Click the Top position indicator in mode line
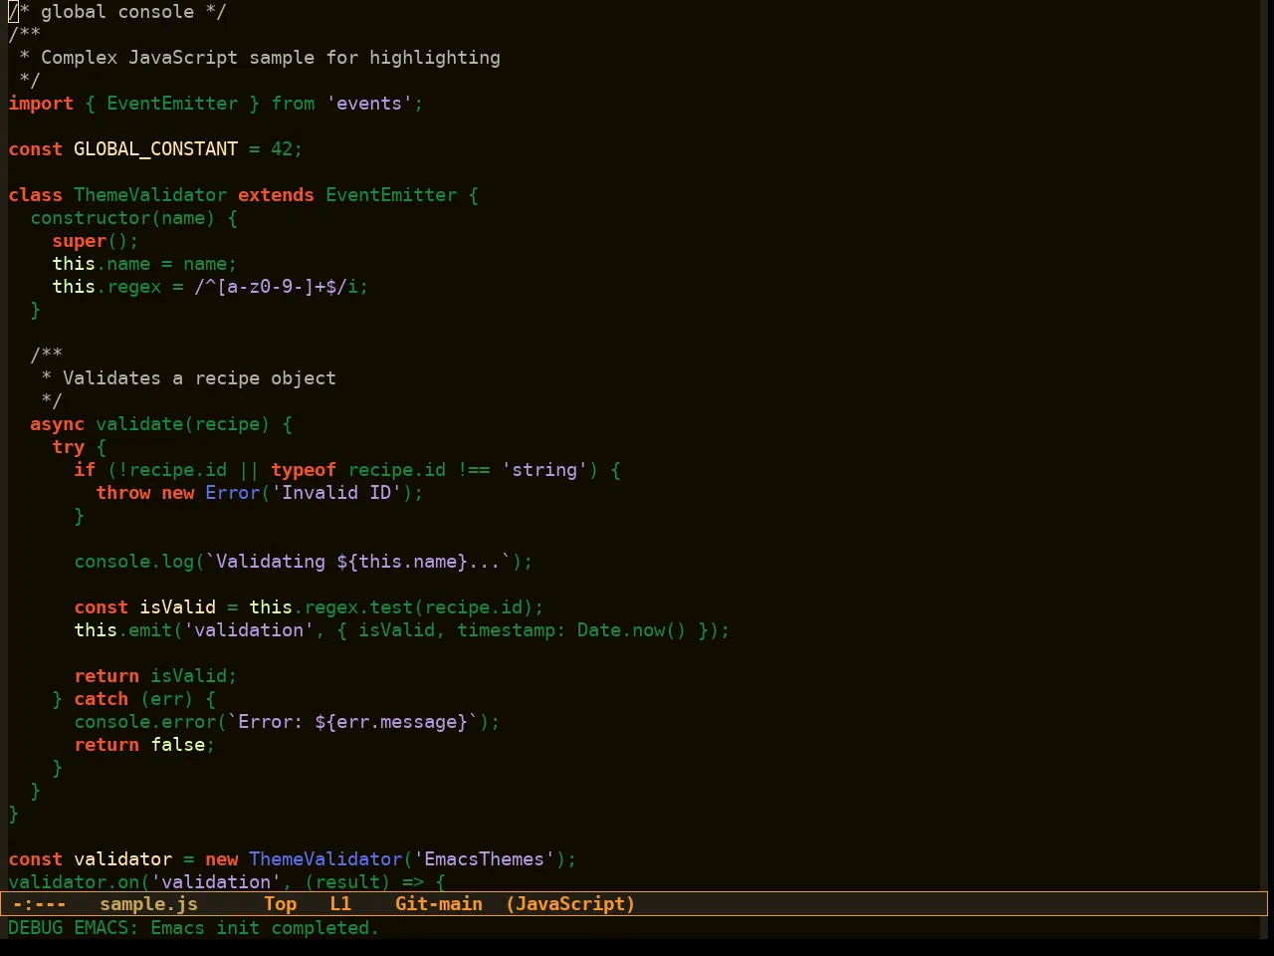Image resolution: width=1274 pixels, height=956 pixels. pos(281,904)
